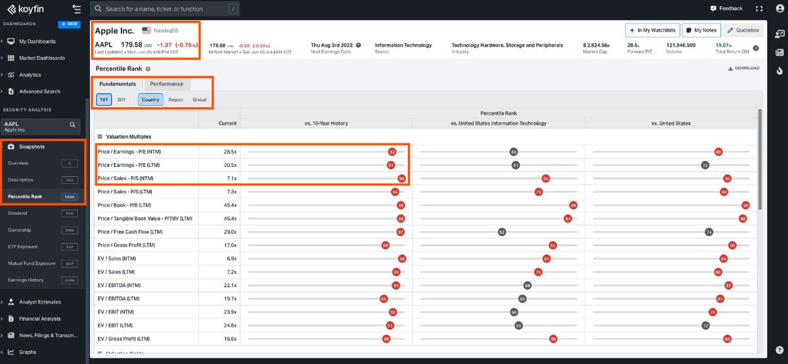Select the Country comparison scope

pyautogui.click(x=150, y=100)
